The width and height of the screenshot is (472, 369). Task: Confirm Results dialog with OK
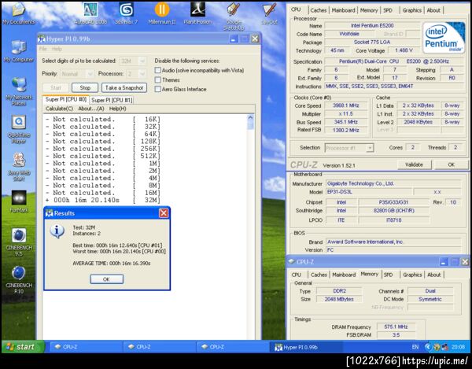(106, 279)
